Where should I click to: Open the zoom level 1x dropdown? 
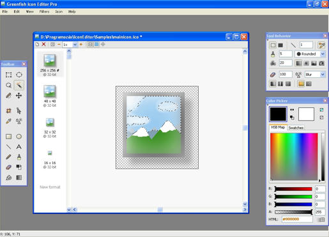(x=75, y=45)
